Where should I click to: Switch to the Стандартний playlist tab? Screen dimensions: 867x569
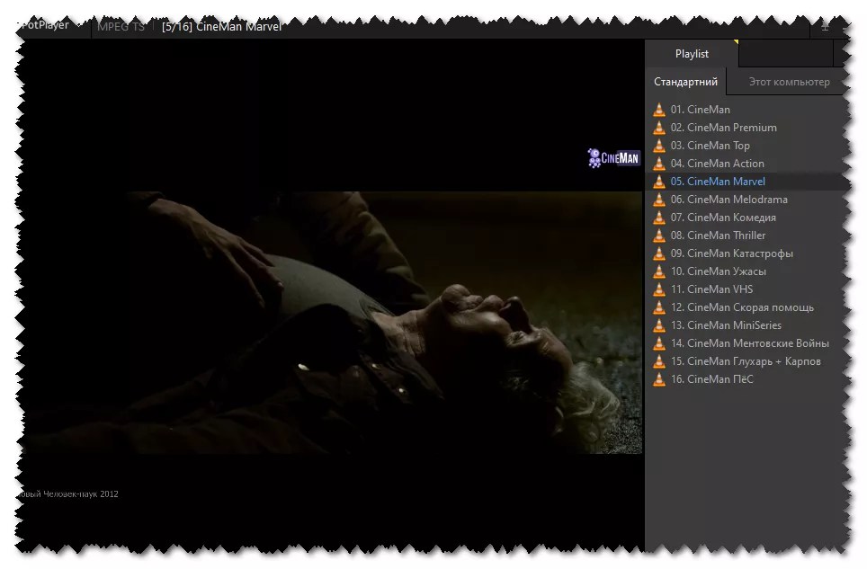point(685,82)
